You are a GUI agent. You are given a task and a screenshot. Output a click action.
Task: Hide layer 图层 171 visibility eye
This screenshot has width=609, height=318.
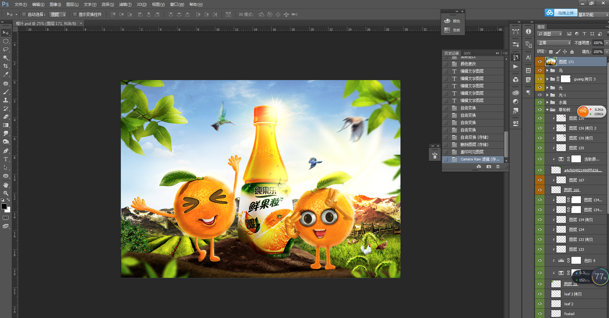pyautogui.click(x=540, y=62)
